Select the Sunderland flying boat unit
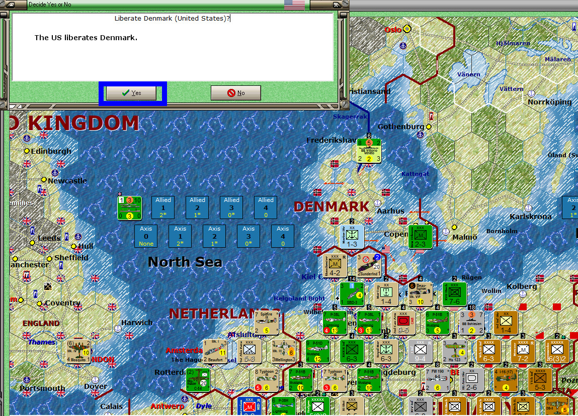The height and width of the screenshot is (416, 578). (x=369, y=265)
